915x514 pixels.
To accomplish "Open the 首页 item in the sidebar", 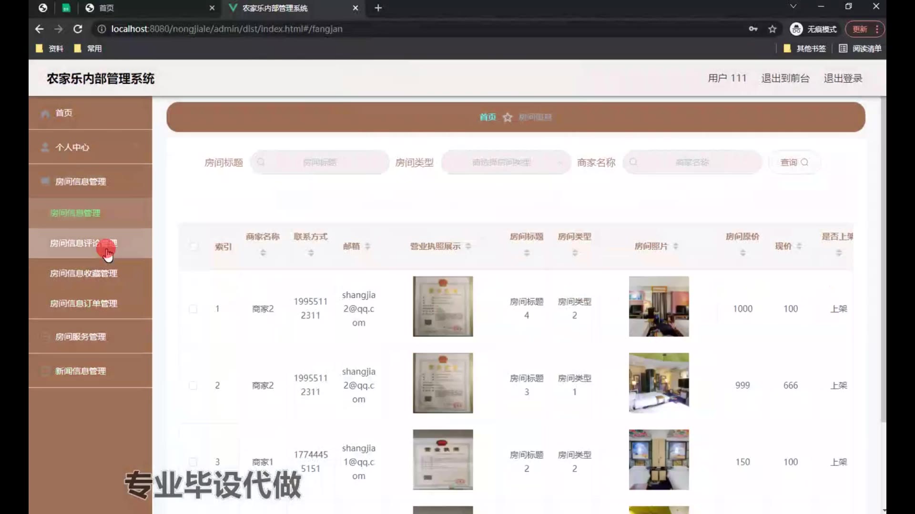I will [x=91, y=113].
